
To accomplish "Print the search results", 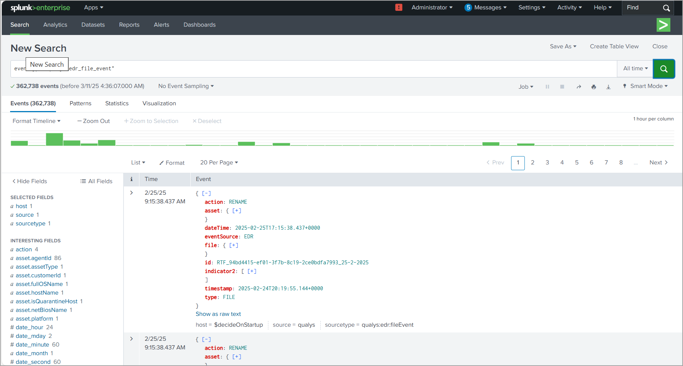I will tap(593, 87).
